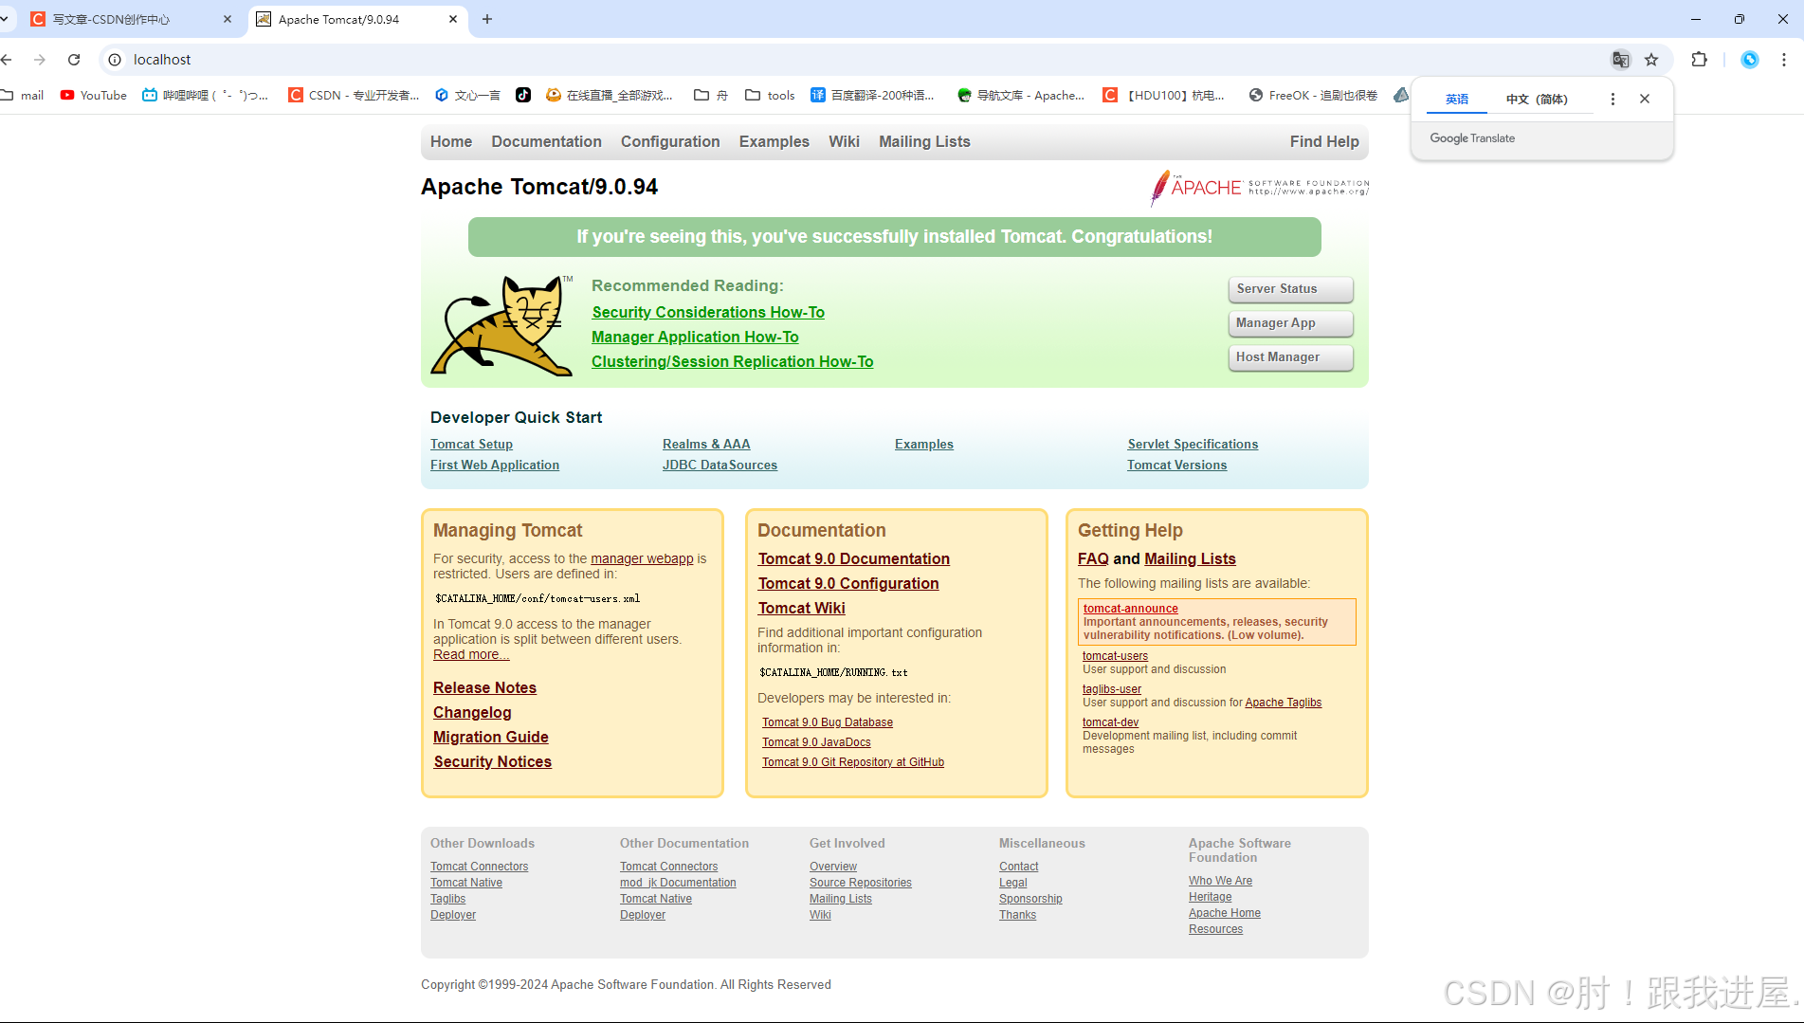Reload the current page
Image resolution: width=1804 pixels, height=1023 pixels.
74,59
